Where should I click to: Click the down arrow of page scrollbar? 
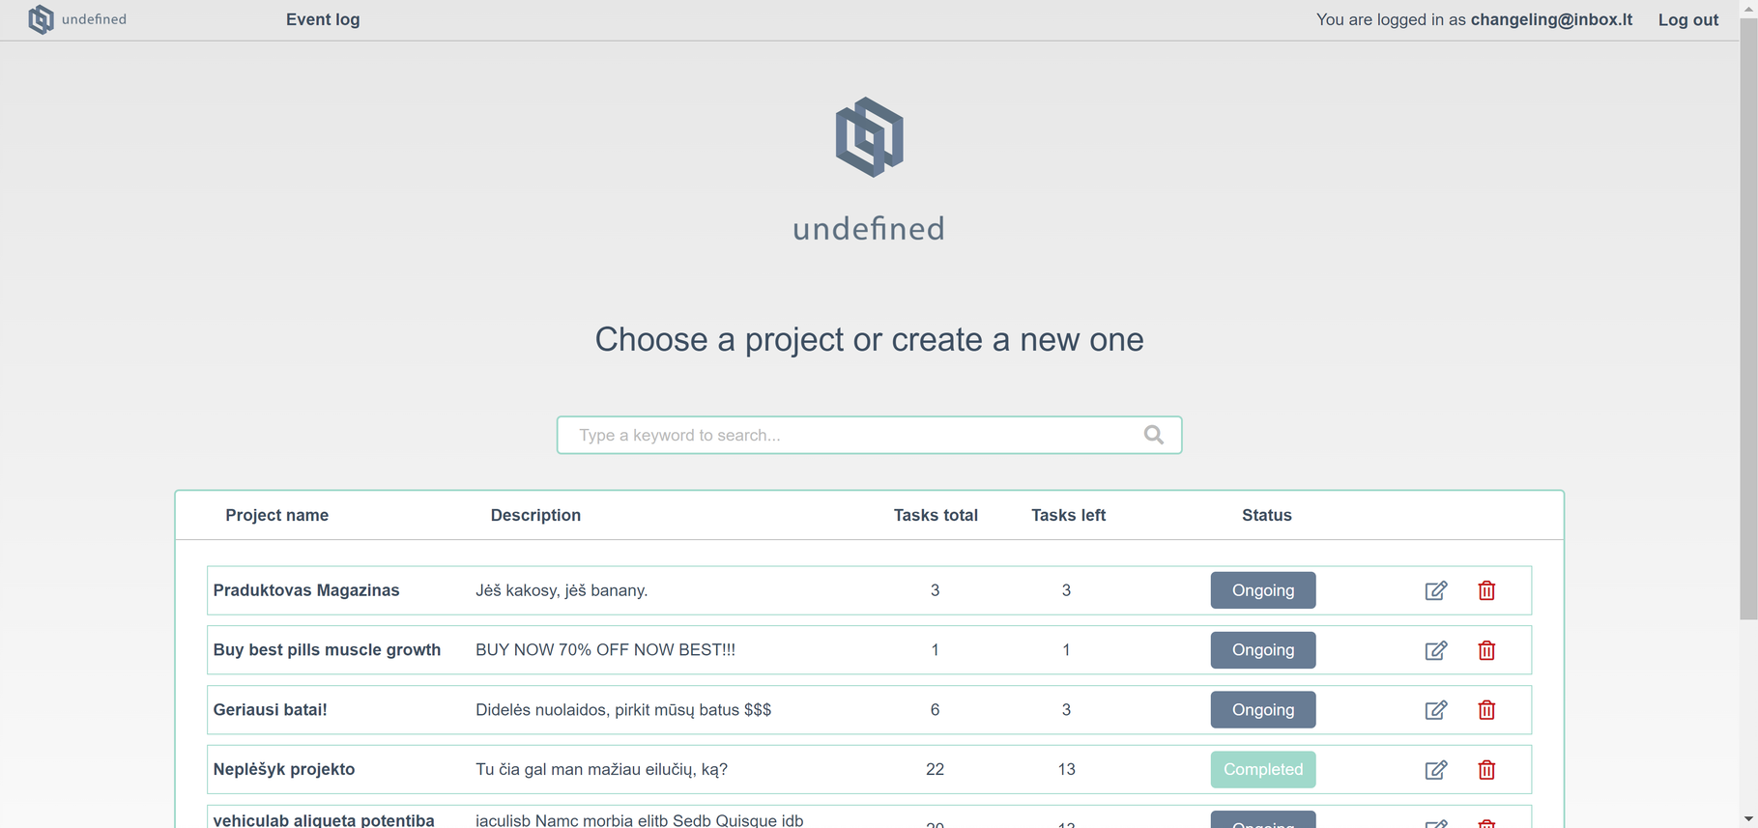1748,819
